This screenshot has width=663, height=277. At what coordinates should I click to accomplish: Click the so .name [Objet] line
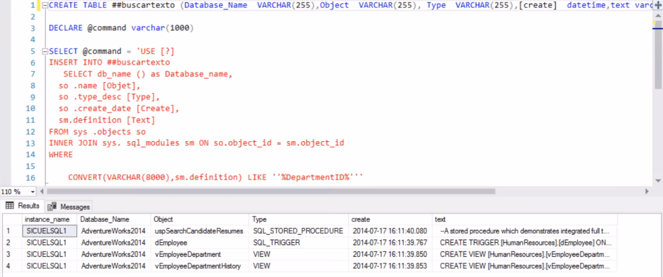(x=100, y=85)
